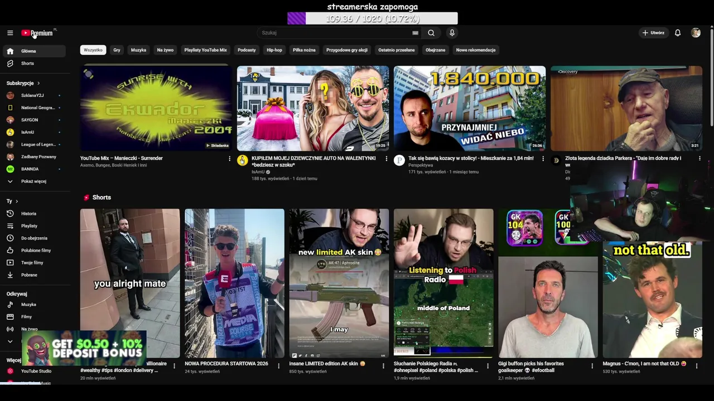Go to Główna home in sidebar
The width and height of the screenshot is (714, 401).
[33, 51]
